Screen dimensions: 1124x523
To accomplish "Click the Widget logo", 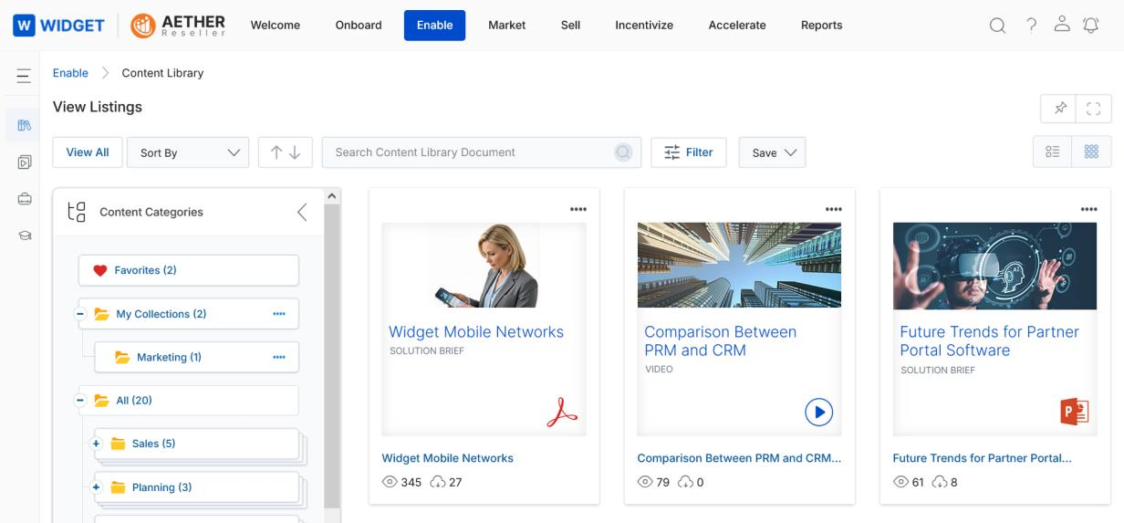I will coord(60,26).
